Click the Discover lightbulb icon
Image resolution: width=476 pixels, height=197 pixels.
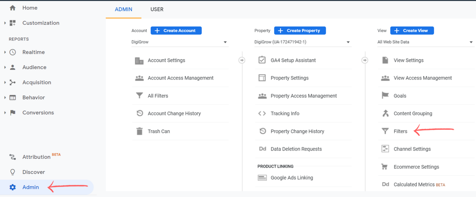point(12,172)
